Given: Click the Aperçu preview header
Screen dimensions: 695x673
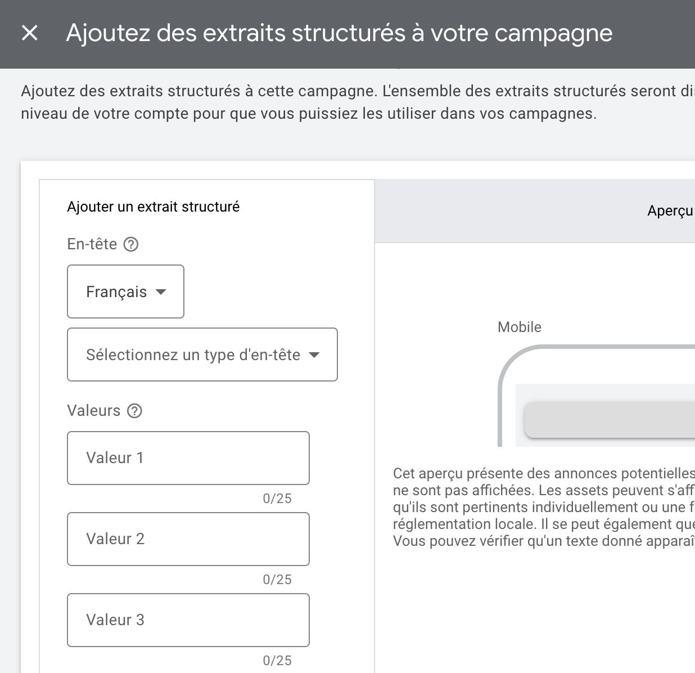Looking at the screenshot, I should point(670,211).
